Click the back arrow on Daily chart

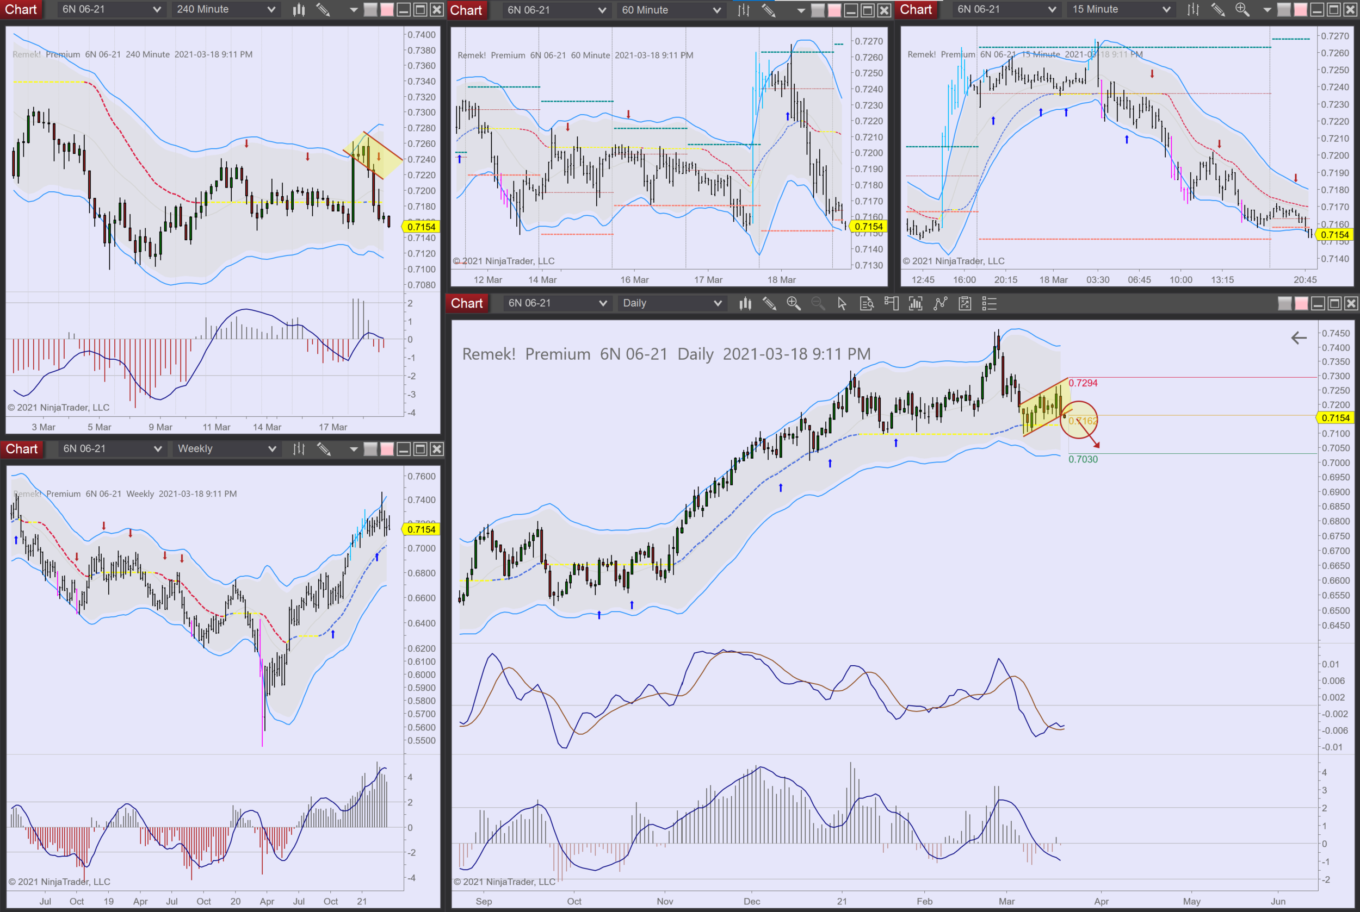coord(1299,338)
